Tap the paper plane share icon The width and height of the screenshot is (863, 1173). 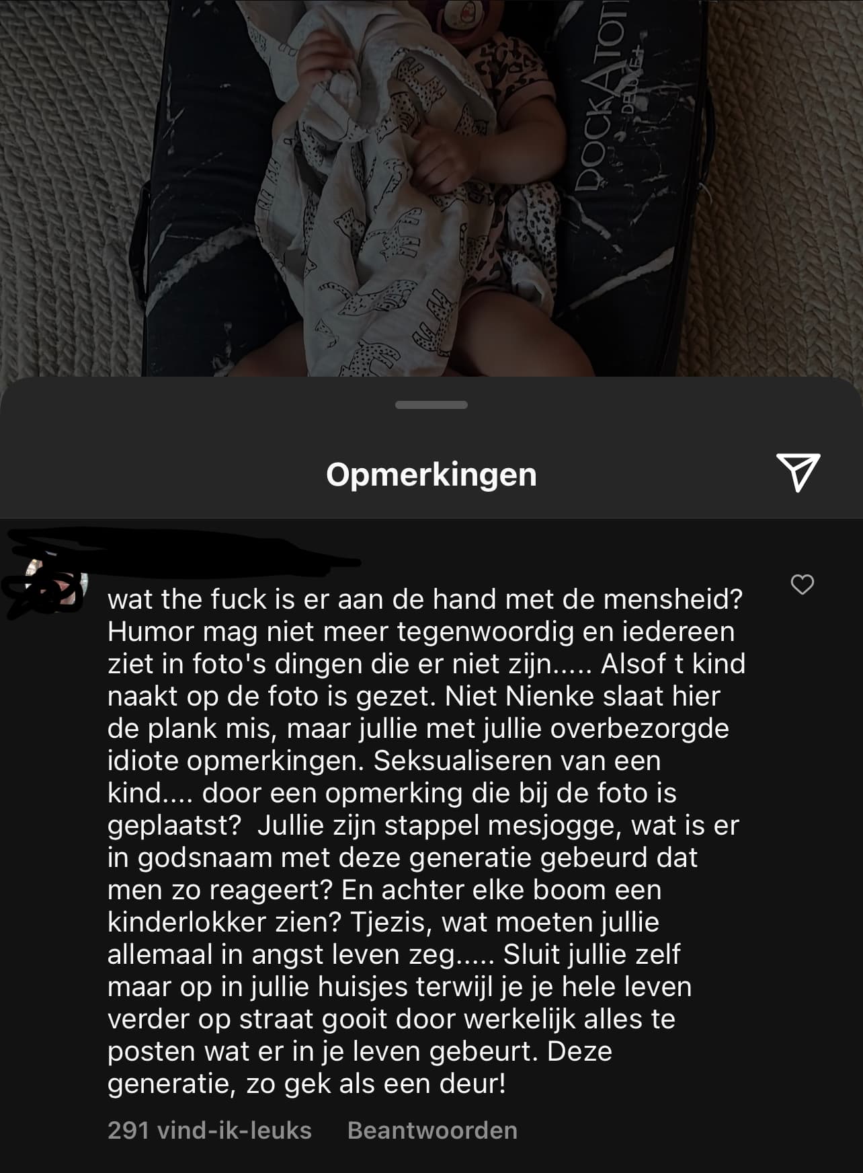tap(798, 472)
